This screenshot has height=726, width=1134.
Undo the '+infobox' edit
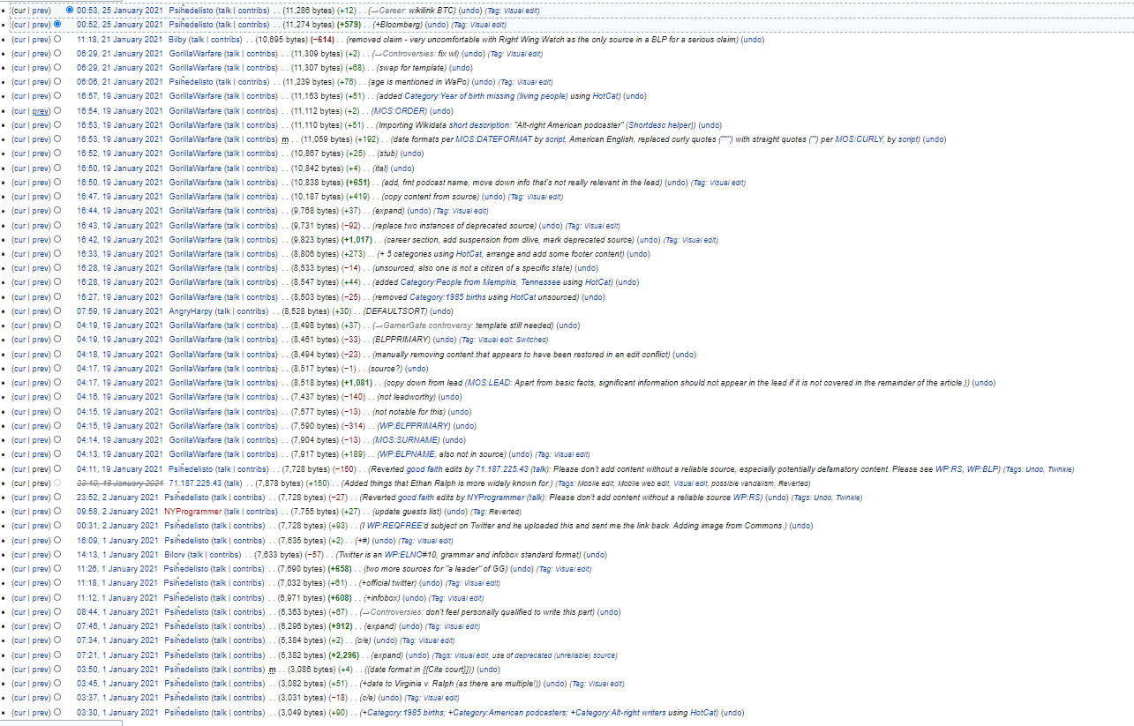click(414, 598)
